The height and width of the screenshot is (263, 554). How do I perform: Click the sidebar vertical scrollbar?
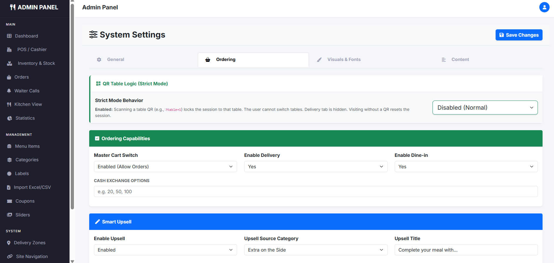[x=72, y=106]
